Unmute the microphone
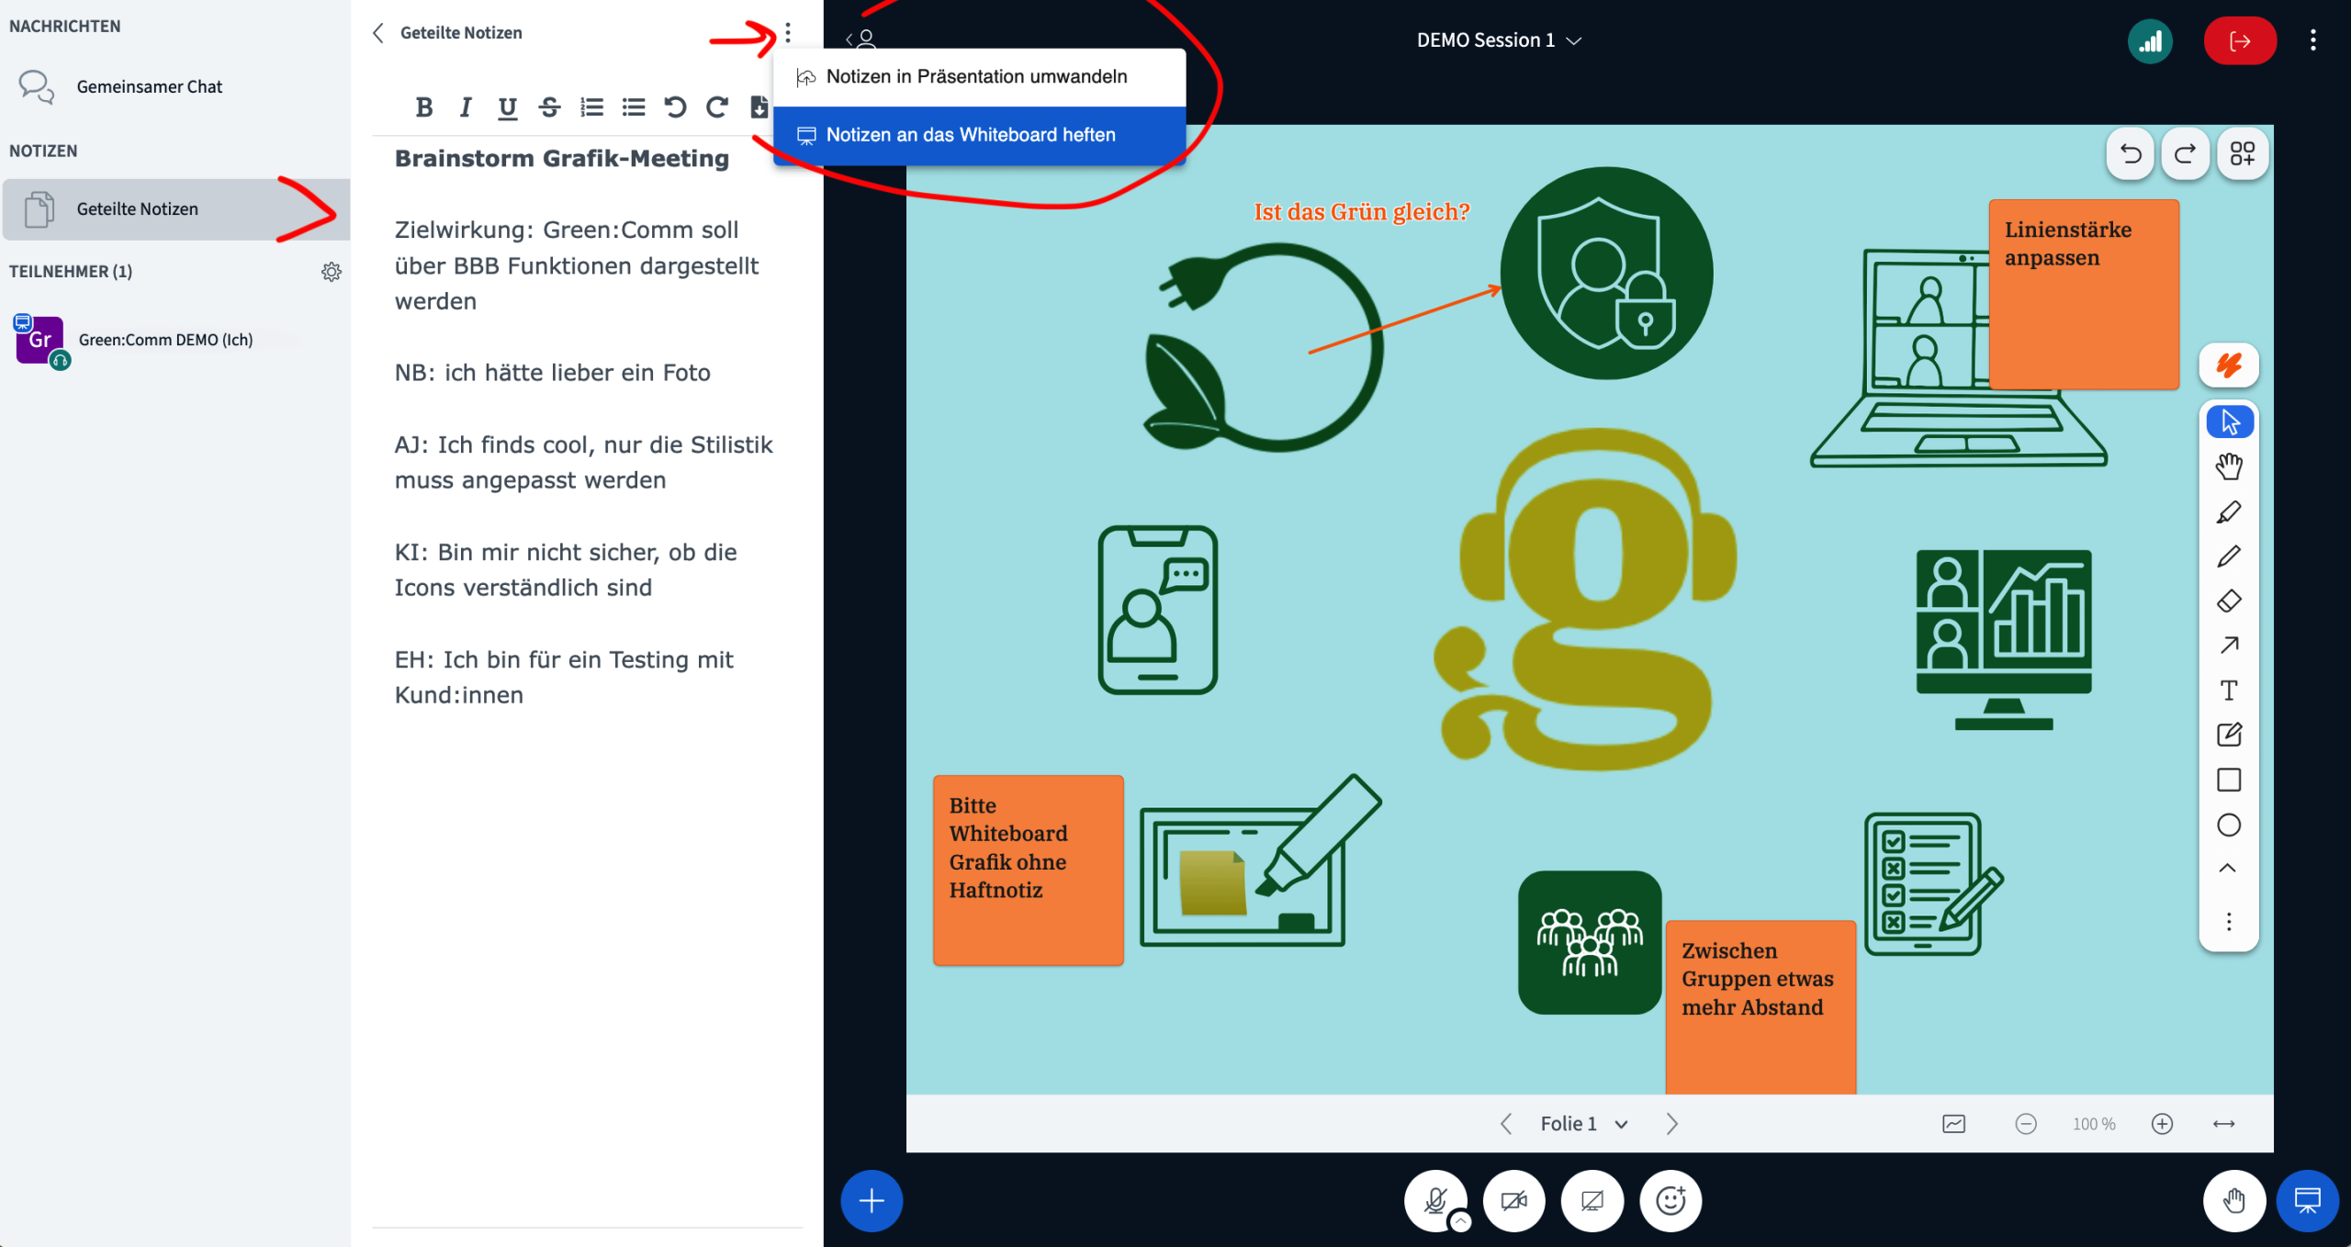 click(1435, 1200)
